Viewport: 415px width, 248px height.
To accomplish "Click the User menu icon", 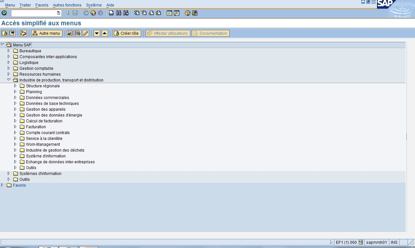I will click(5, 33).
